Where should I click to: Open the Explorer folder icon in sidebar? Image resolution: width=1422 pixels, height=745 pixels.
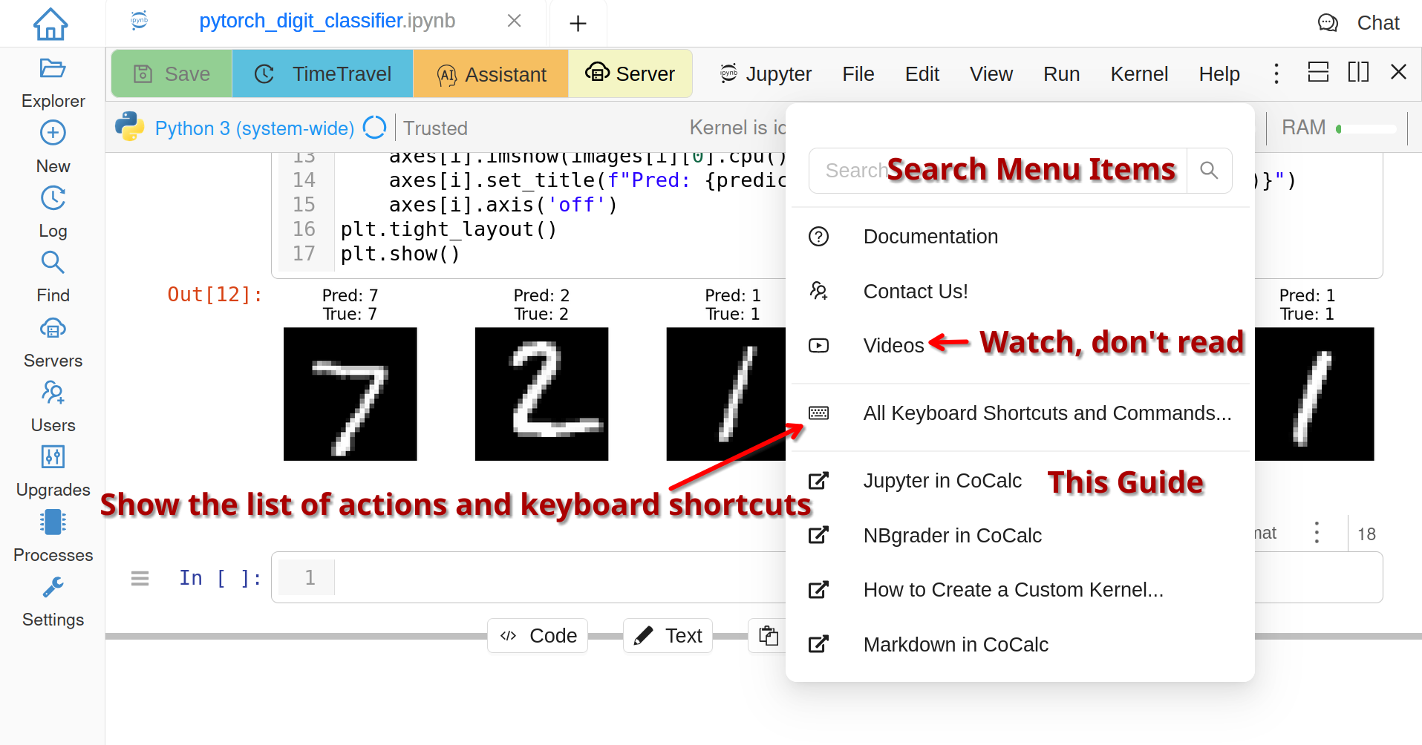pyautogui.click(x=53, y=69)
